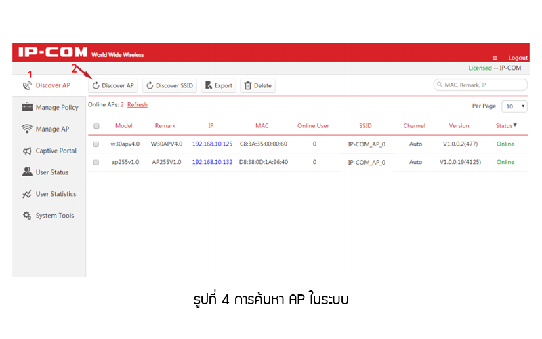Click Online status of ap255v1.0 row
The height and width of the screenshot is (339, 542).
505,162
